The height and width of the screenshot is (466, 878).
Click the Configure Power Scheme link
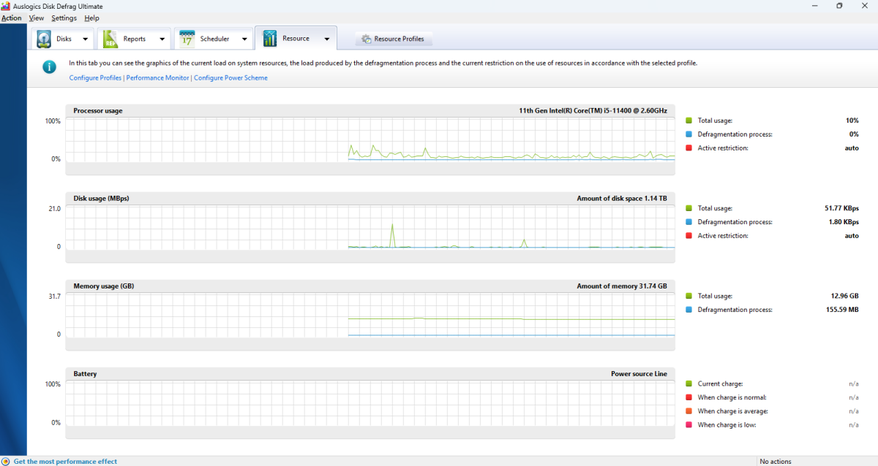tap(230, 78)
